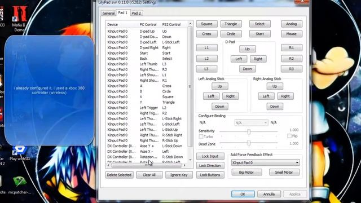Viewport: 361px width, 203px height.
Task: Adjust the Sensitivity slider
Action: coord(249,131)
